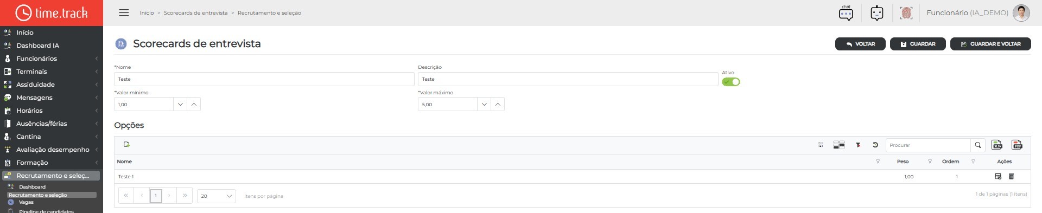This screenshot has width=1042, height=213.
Task: Open the hamburger menu toggle
Action: tap(124, 12)
